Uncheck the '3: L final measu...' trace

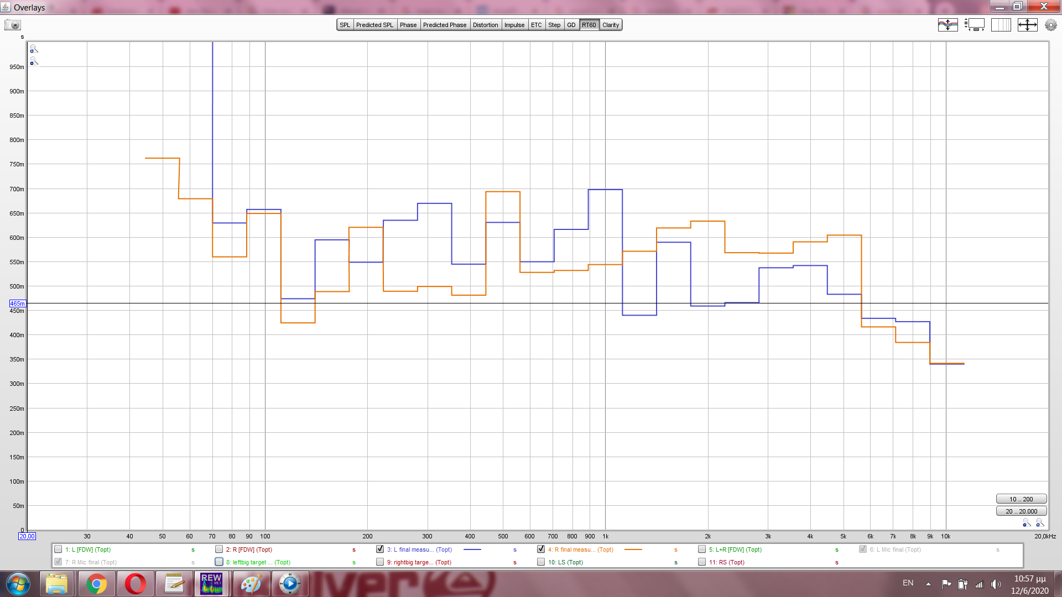[x=380, y=549]
